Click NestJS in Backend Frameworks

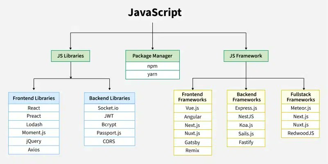[246, 117]
